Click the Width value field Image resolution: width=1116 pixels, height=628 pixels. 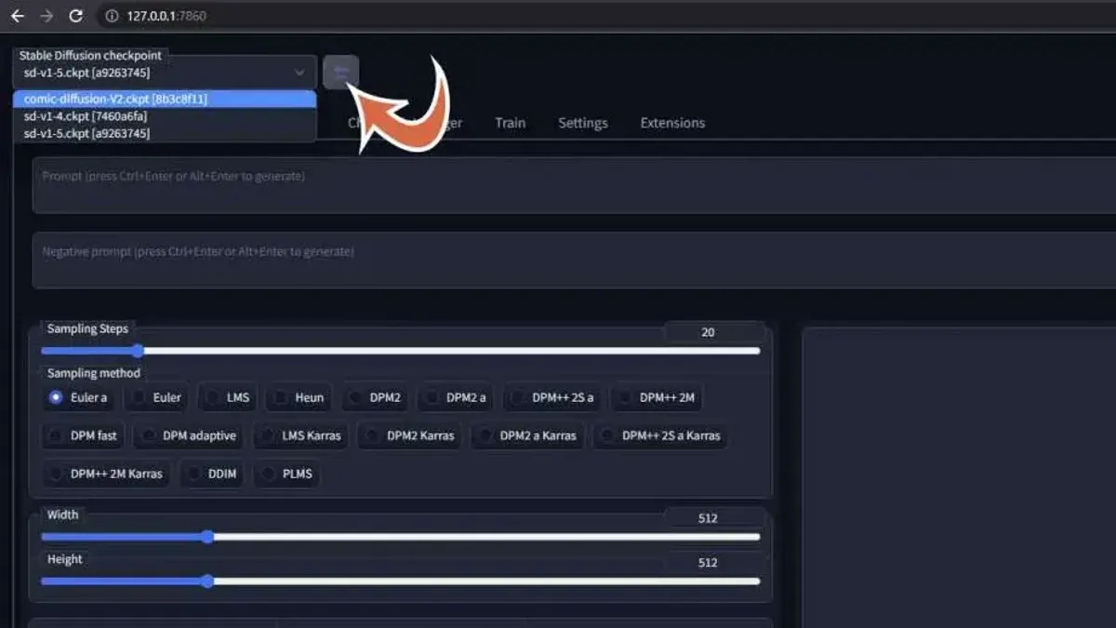(x=714, y=518)
